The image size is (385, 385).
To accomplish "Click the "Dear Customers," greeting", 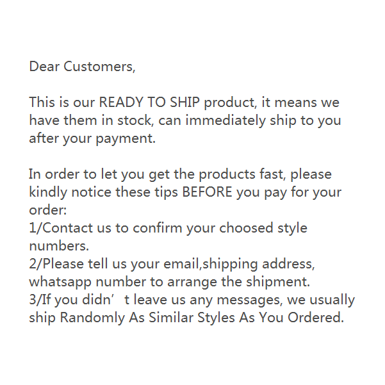I will (x=82, y=67).
